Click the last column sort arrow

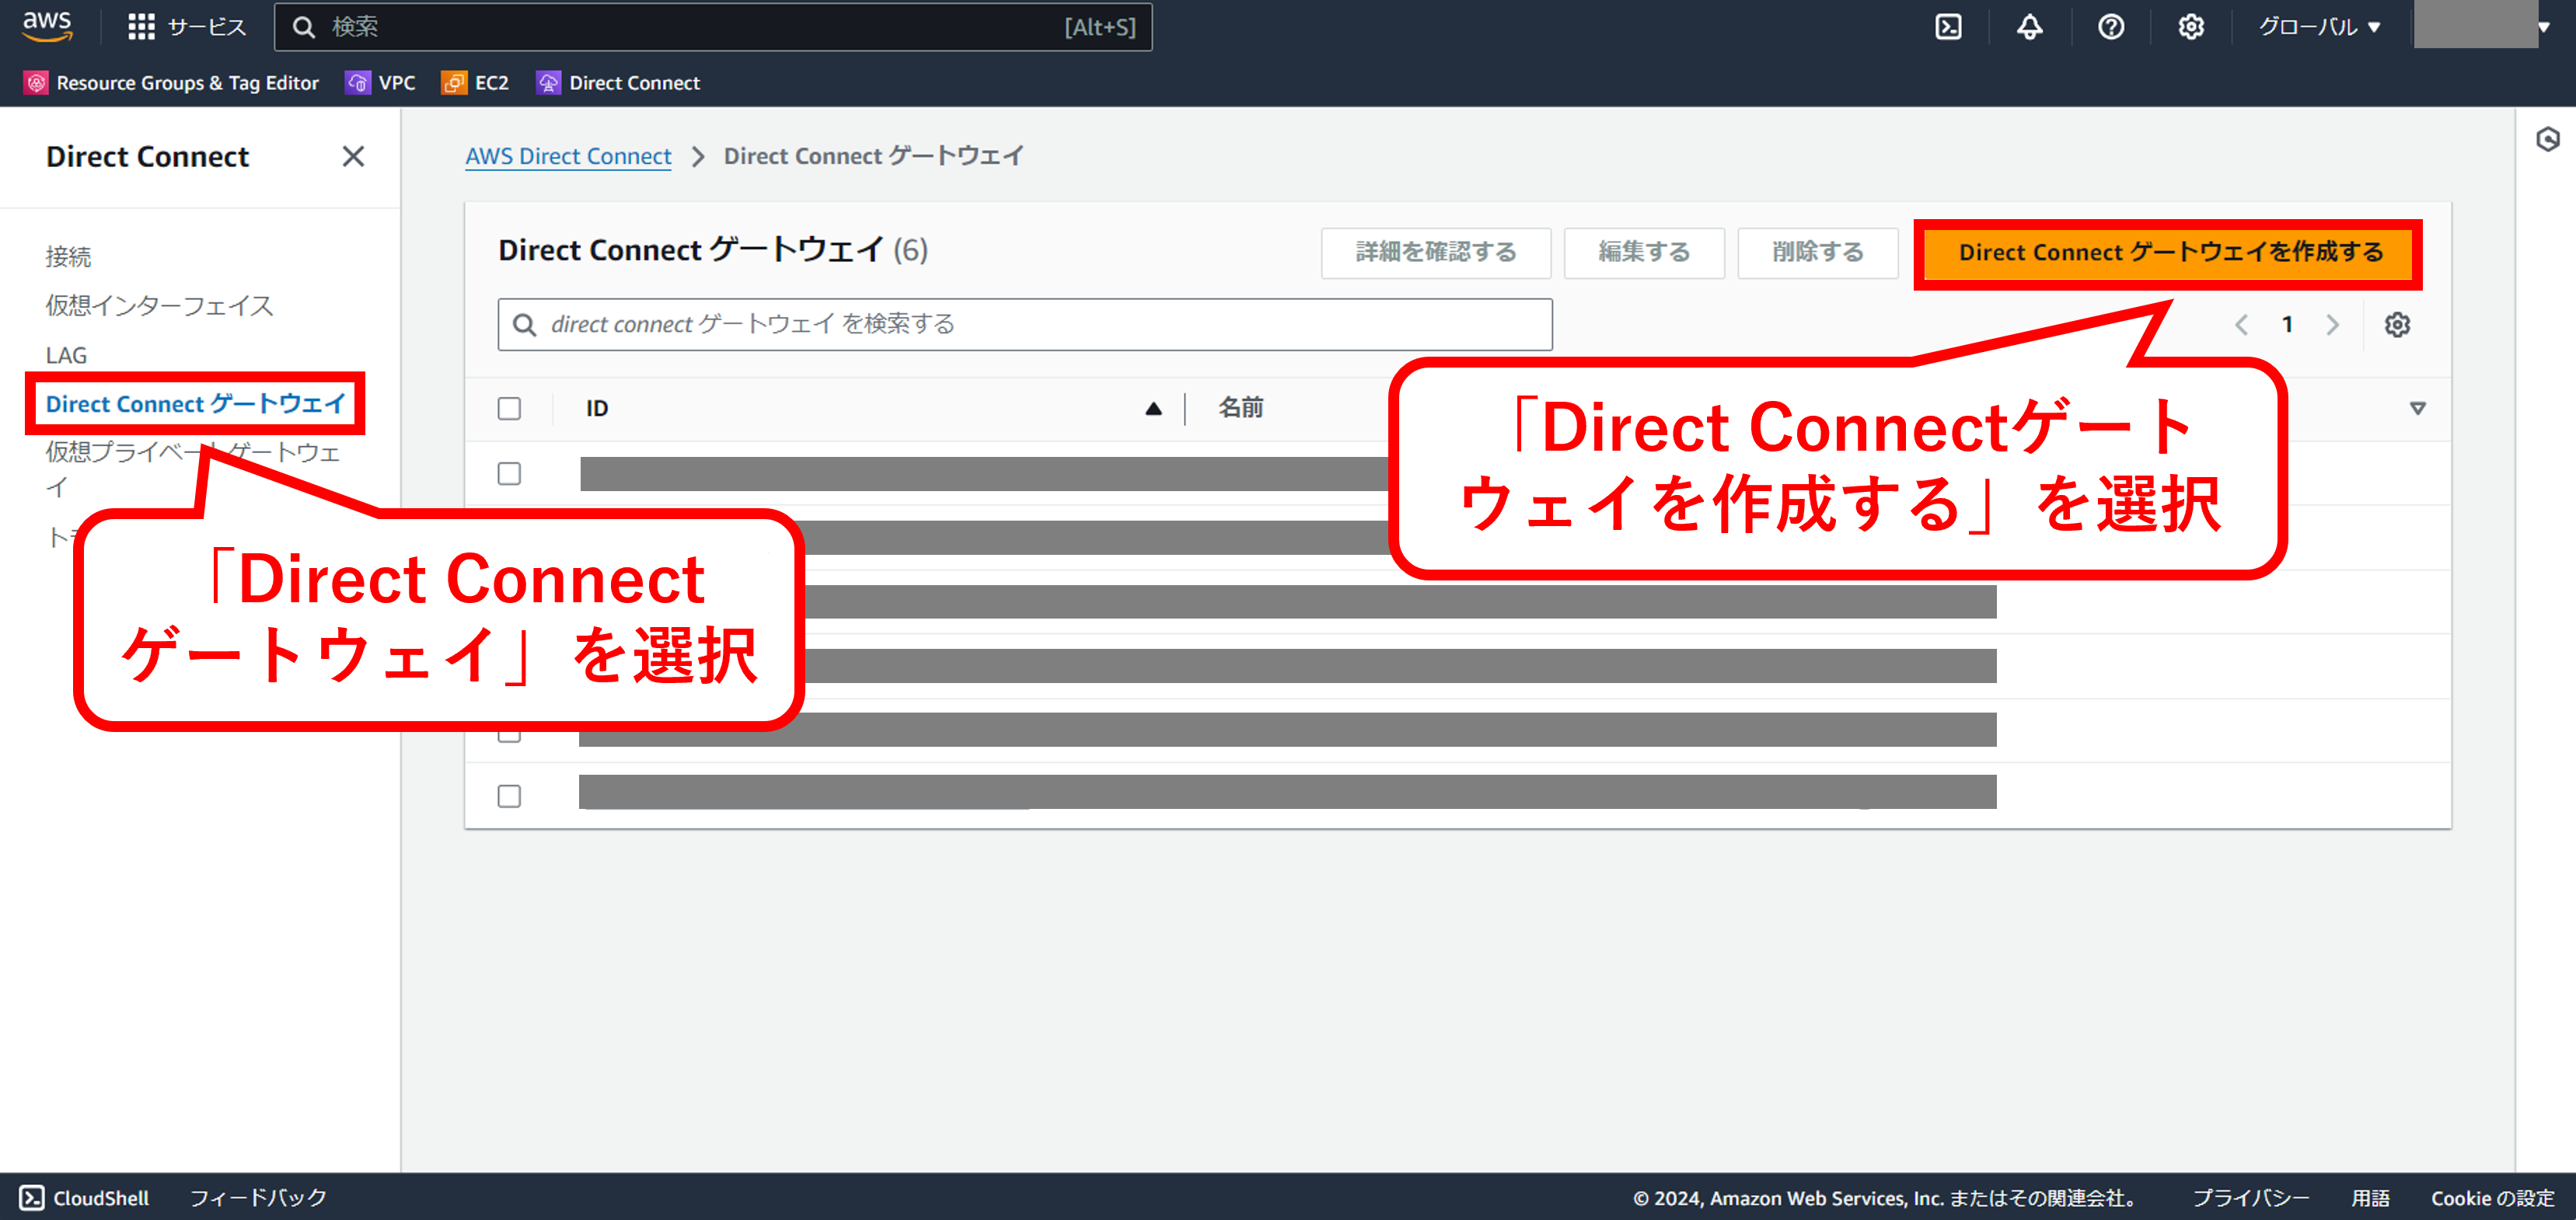click(x=2417, y=408)
